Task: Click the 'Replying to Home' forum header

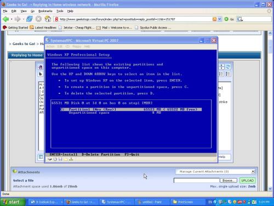Action: tap(27, 55)
